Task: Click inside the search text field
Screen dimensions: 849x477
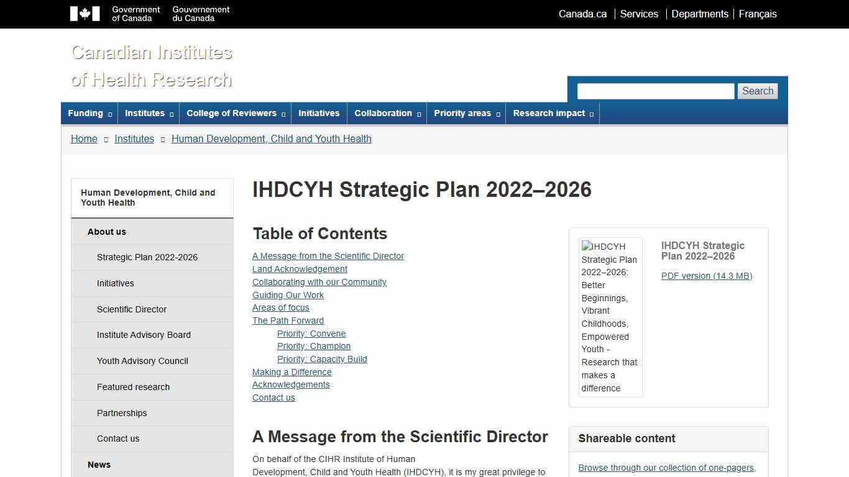Action: point(655,91)
